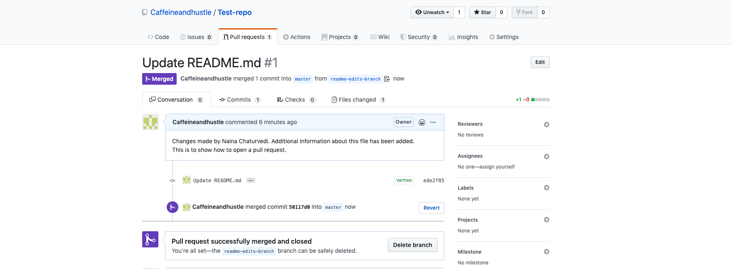This screenshot has height=269, width=732.
Task: Star this repository
Action: [483, 12]
